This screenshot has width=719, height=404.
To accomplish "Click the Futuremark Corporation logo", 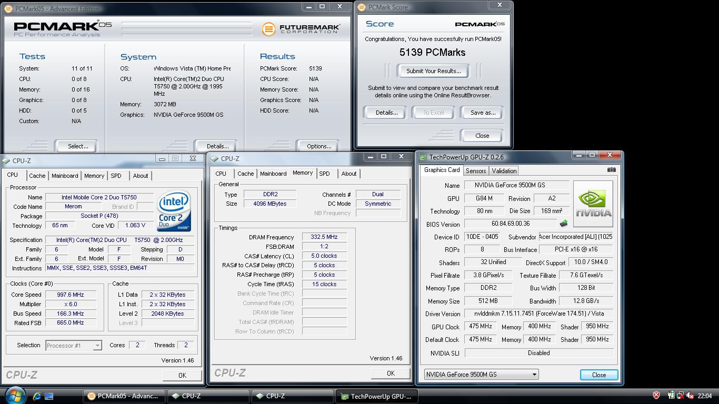I will (302, 28).
